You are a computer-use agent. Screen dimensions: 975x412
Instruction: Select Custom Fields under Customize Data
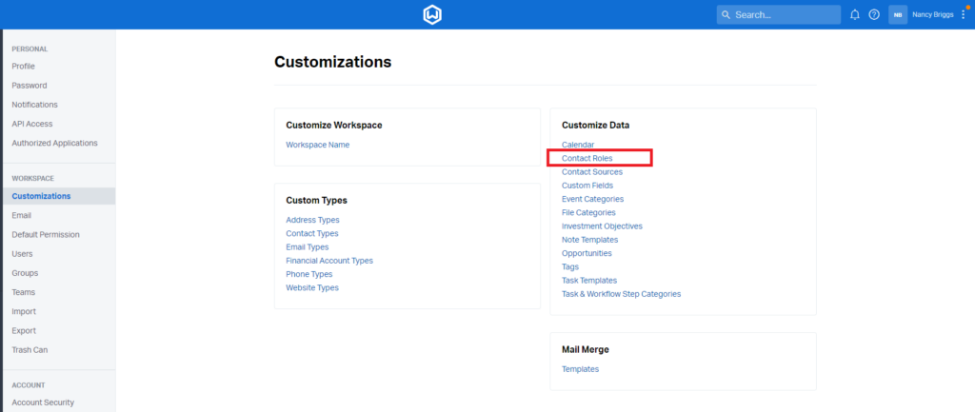coord(587,186)
